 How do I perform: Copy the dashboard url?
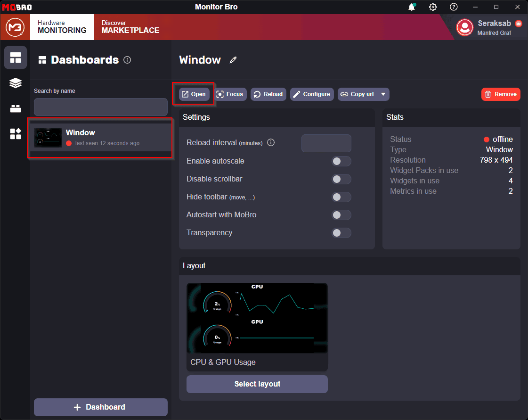357,94
